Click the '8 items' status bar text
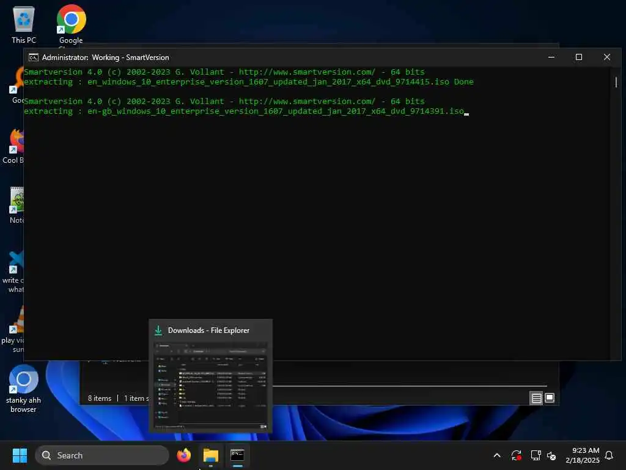The height and width of the screenshot is (470, 626). coord(100,398)
